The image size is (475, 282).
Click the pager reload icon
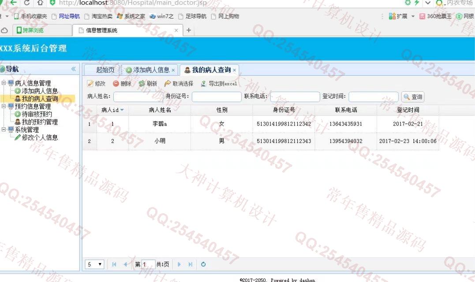pos(203,264)
